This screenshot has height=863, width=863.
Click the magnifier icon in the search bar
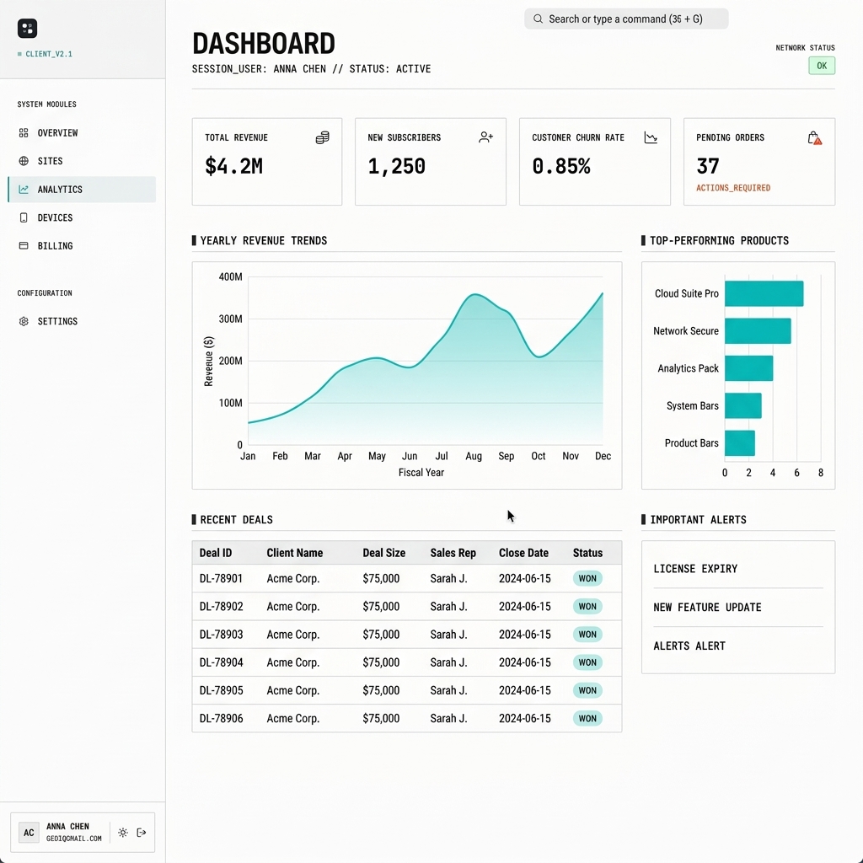pyautogui.click(x=538, y=18)
